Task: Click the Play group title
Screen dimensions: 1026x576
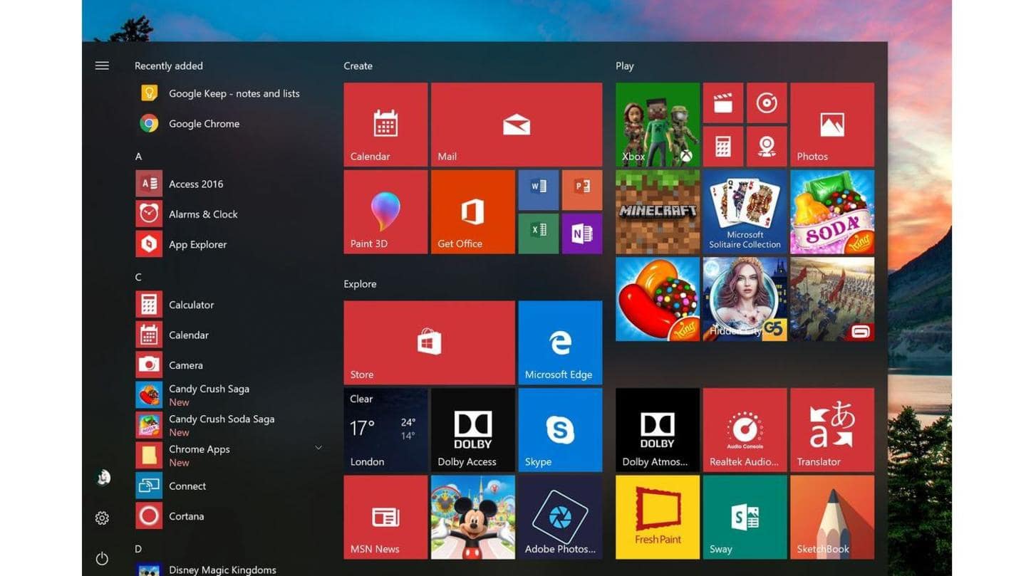Action: click(x=625, y=66)
